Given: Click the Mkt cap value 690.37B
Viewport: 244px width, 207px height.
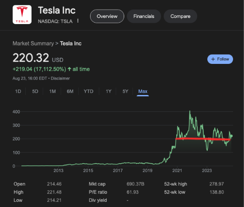Looking at the screenshot, I should [x=136, y=184].
